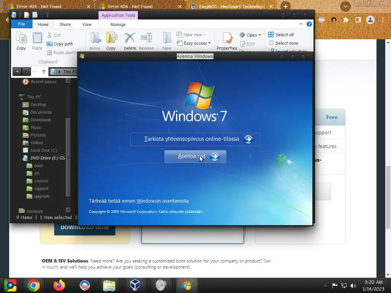Open the Easy access dropdown
This screenshot has width=391, height=293.
pyautogui.click(x=194, y=43)
